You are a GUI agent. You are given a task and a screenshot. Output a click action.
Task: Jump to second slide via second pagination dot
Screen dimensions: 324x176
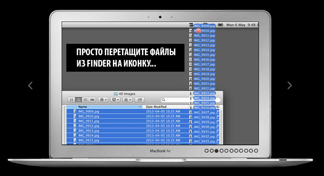click(x=212, y=151)
